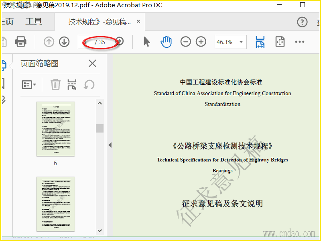Select the Hand pan tool
This screenshot has width=321, height=241.
[x=166, y=42]
